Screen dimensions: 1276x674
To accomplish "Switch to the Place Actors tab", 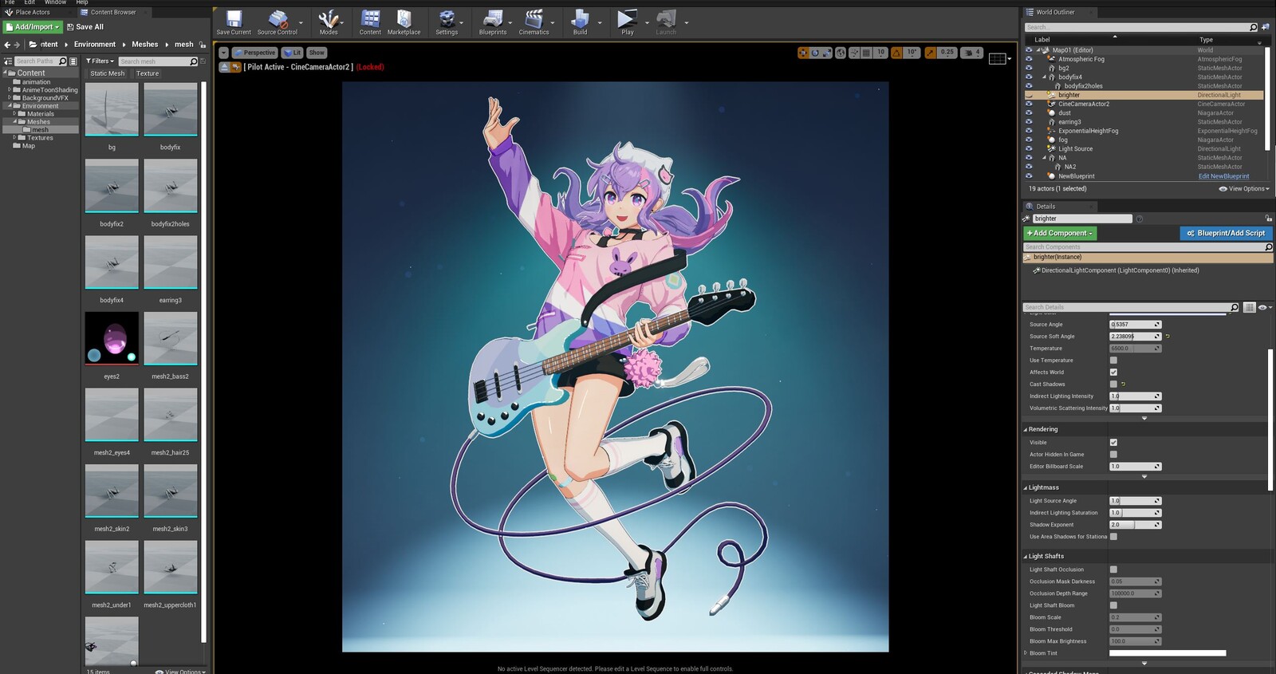I will click(33, 12).
